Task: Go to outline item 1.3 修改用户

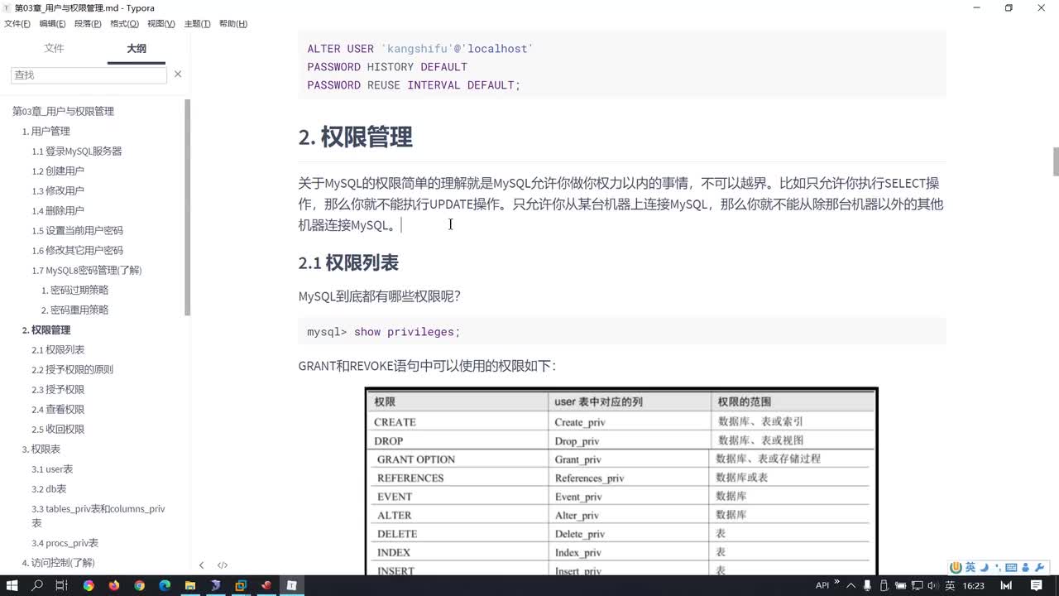Action: pos(58,190)
